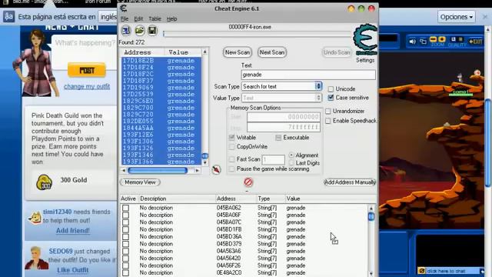
Task: Click the 300 Gold coin icon
Action: 44,182
